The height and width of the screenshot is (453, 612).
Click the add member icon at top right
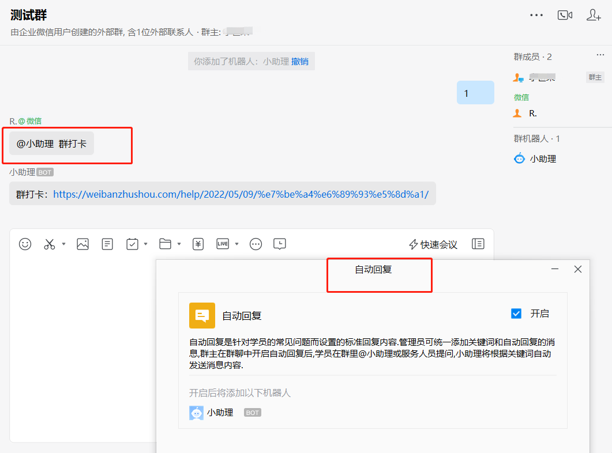tap(594, 16)
